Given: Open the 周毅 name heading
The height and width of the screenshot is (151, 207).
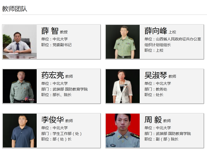Looking at the screenshot, I should click(153, 120).
